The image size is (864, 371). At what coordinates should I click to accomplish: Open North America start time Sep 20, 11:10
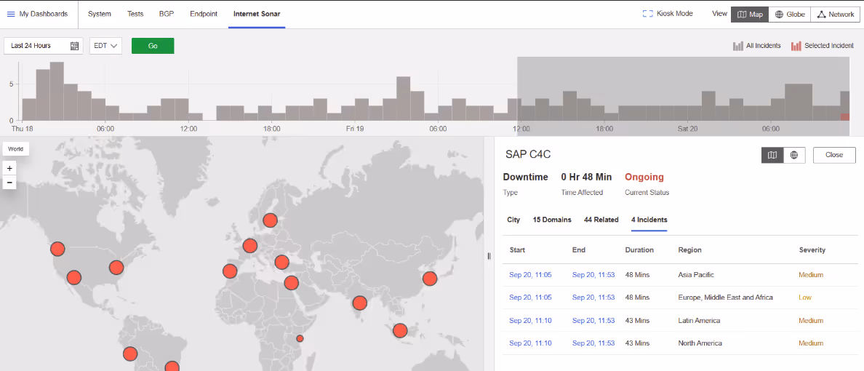point(530,343)
